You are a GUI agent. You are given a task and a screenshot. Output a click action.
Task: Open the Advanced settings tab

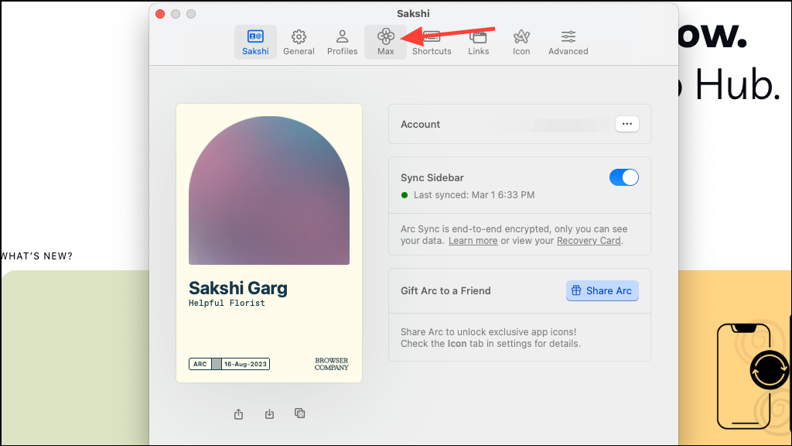click(x=568, y=43)
